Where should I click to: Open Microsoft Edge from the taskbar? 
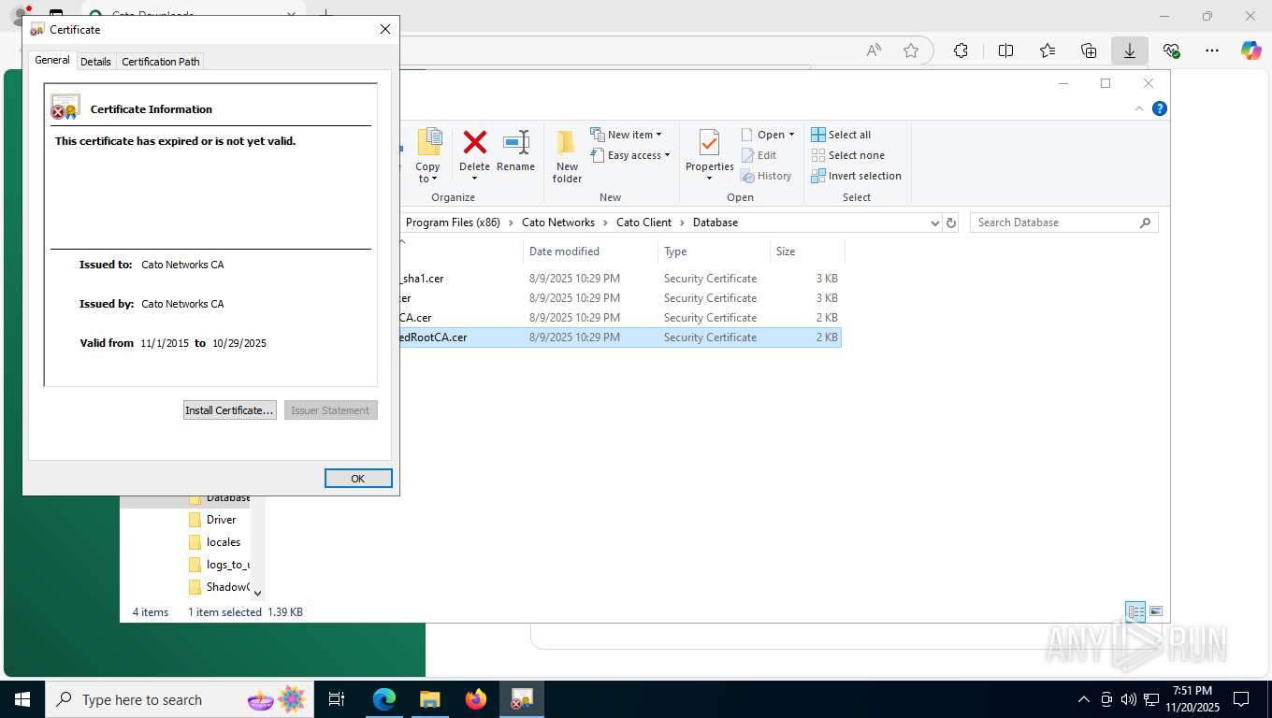coord(384,699)
